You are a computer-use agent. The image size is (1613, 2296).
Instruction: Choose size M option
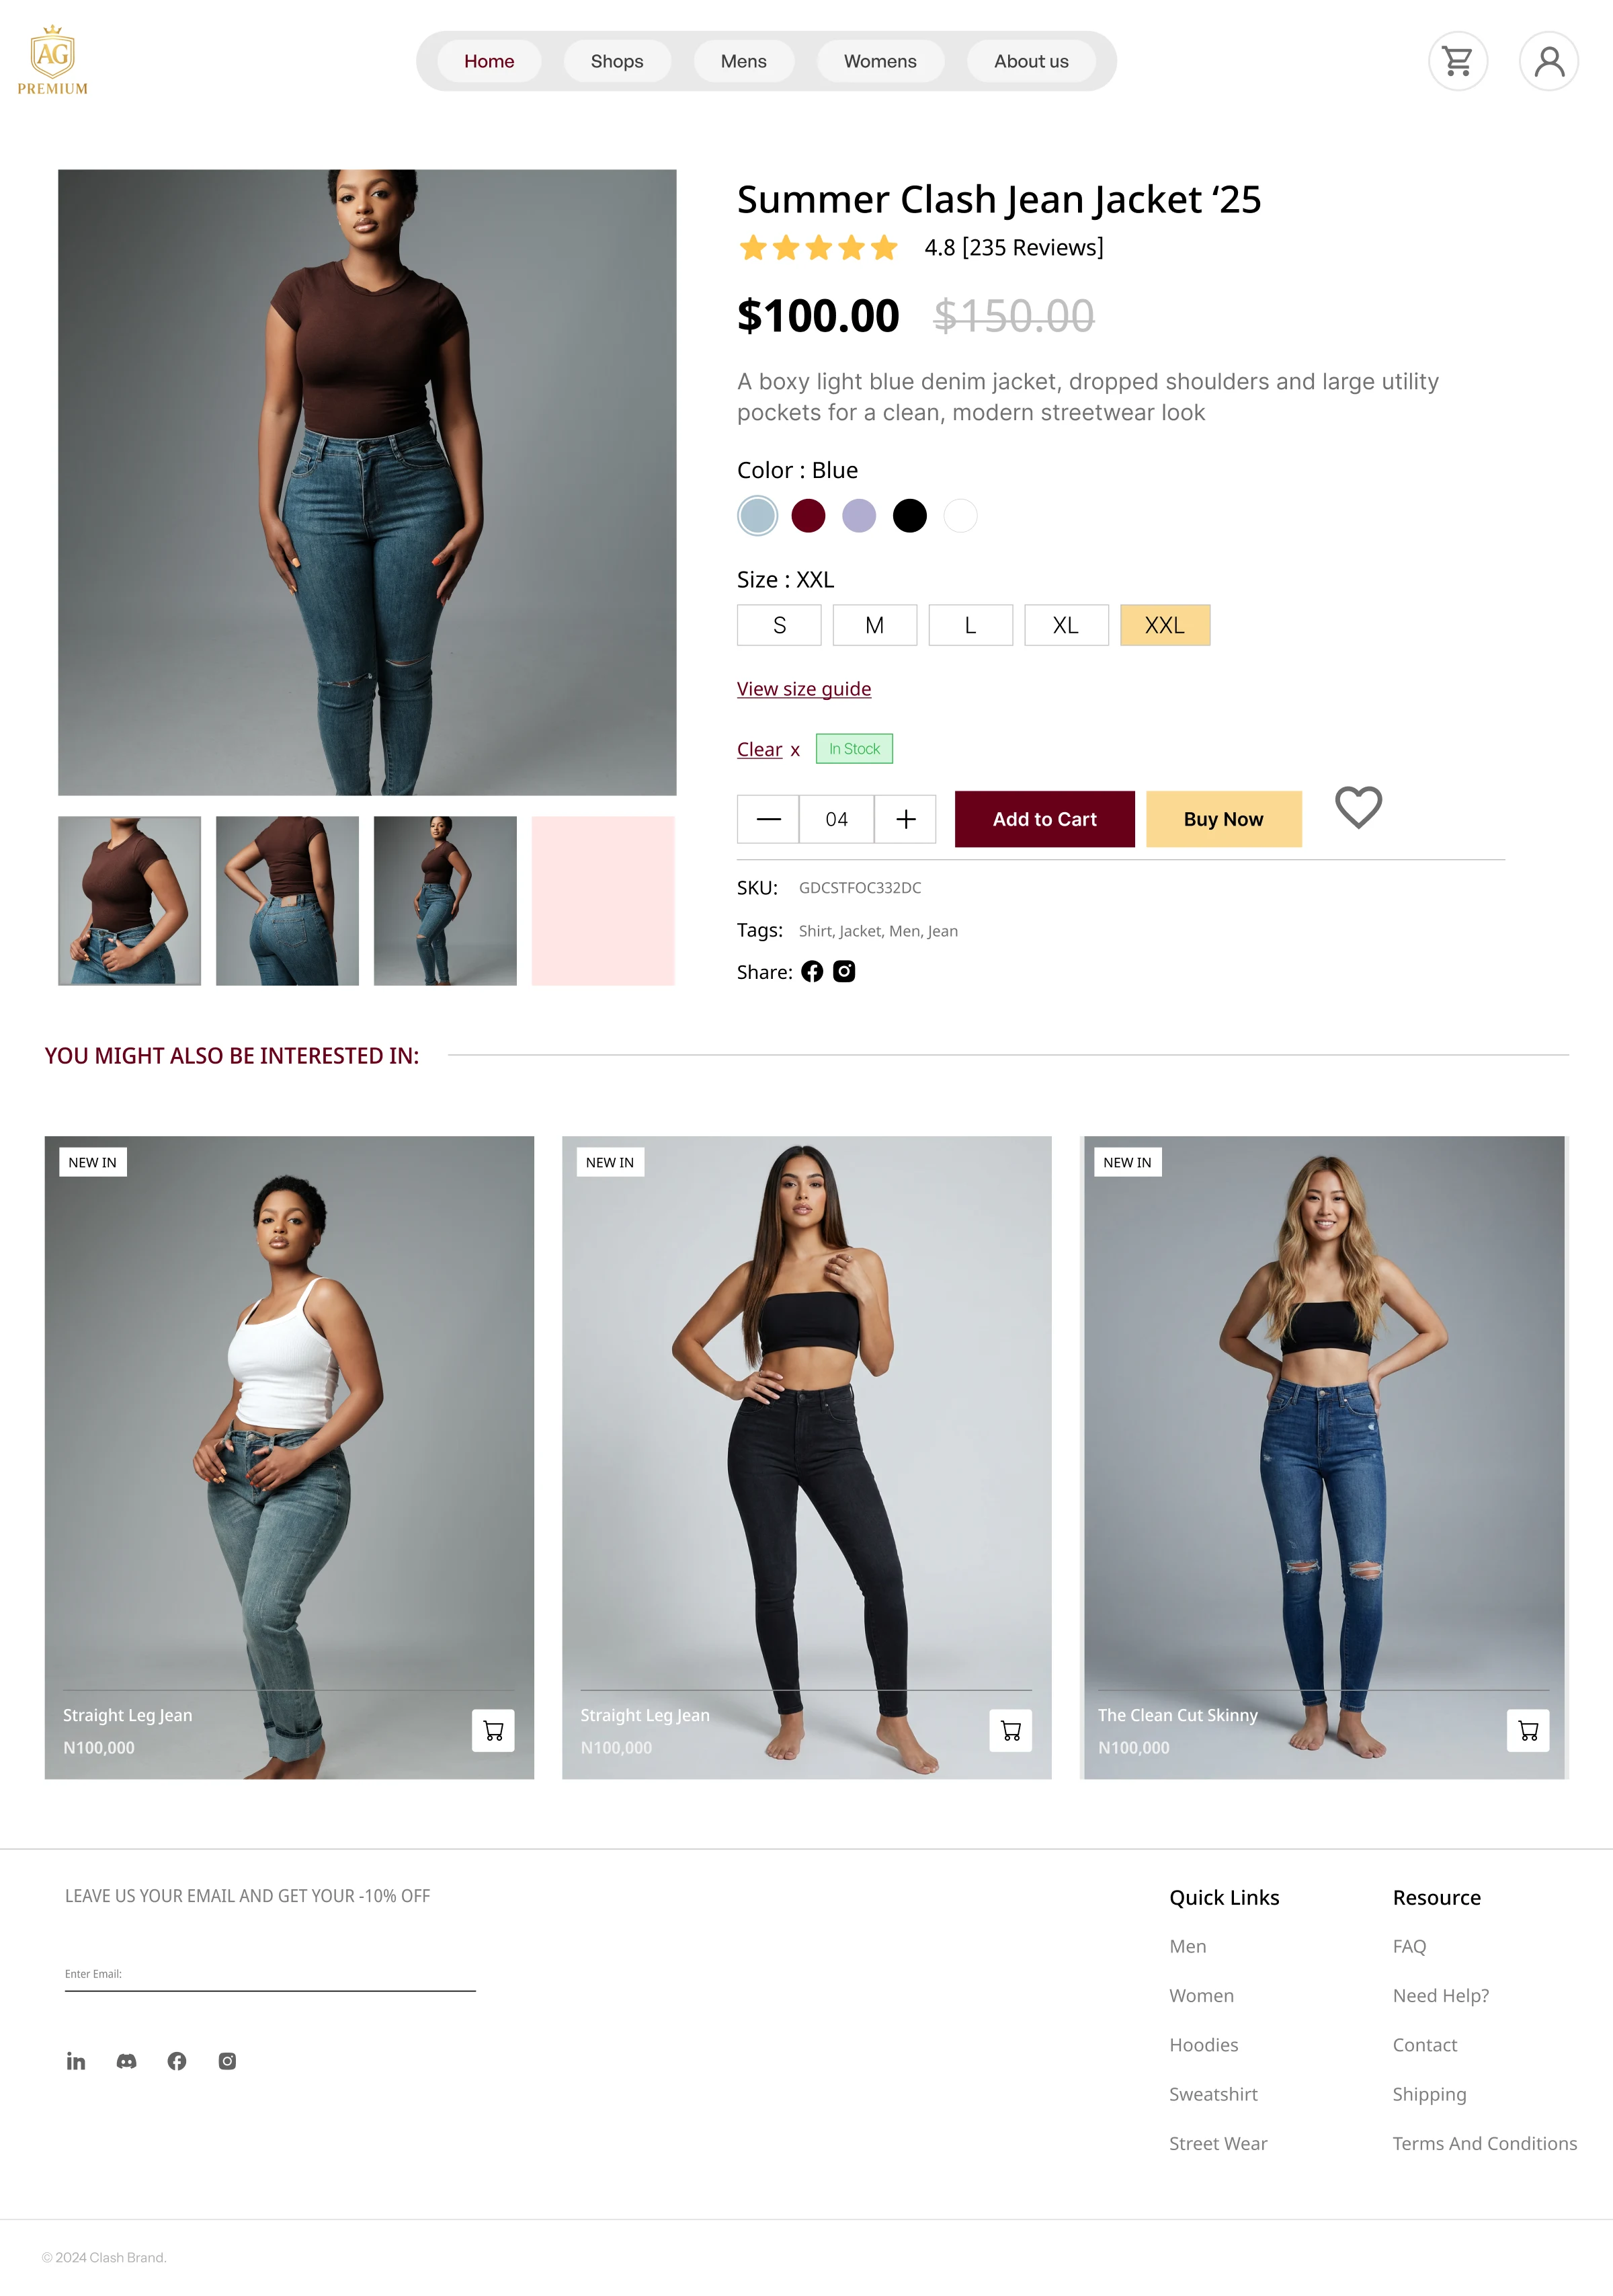pyautogui.click(x=874, y=625)
